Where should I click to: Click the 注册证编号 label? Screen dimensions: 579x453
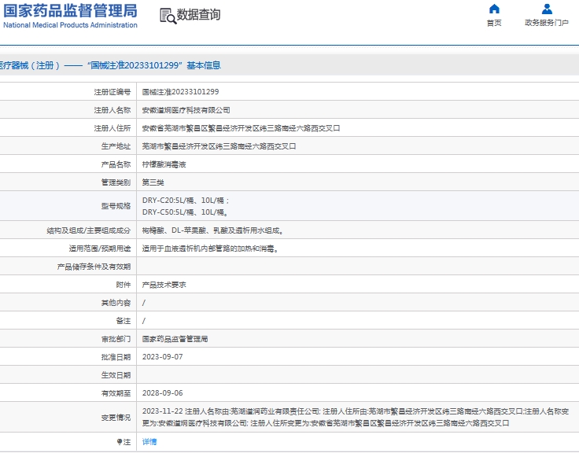click(x=112, y=92)
